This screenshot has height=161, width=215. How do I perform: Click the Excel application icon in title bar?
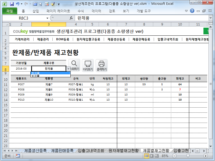[x=5, y=4]
